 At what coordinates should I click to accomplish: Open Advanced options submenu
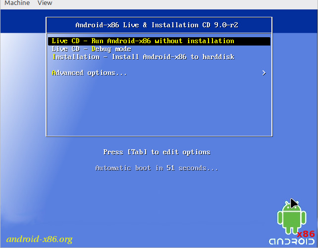pyautogui.click(x=159, y=73)
